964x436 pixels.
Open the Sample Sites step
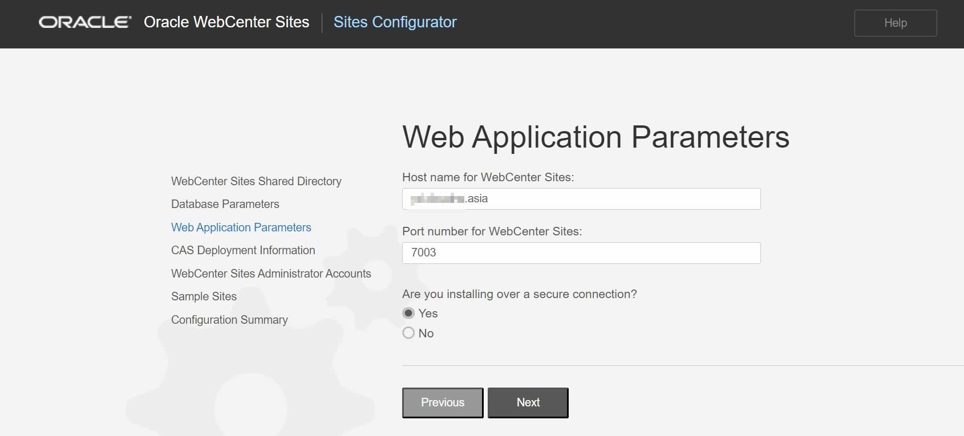204,296
